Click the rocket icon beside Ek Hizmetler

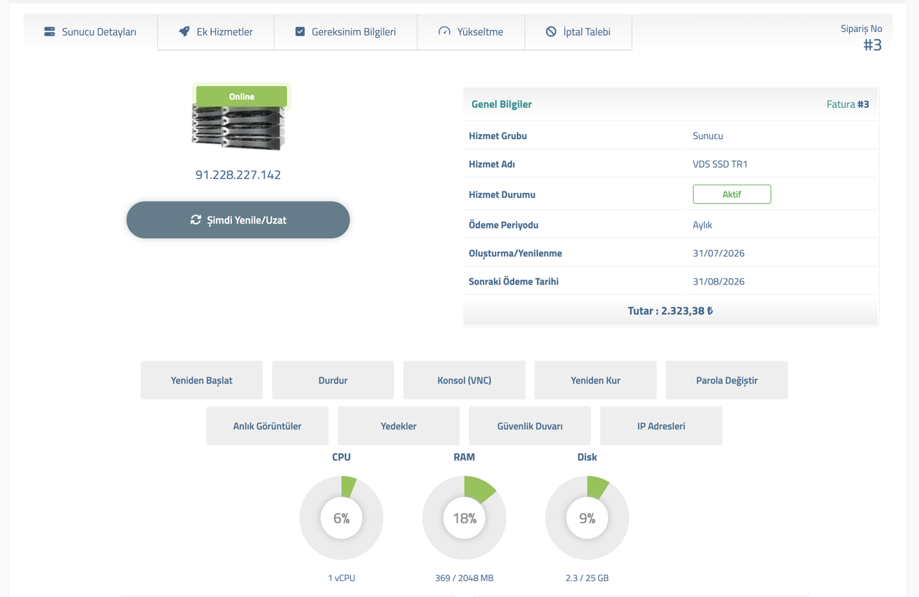pos(184,31)
